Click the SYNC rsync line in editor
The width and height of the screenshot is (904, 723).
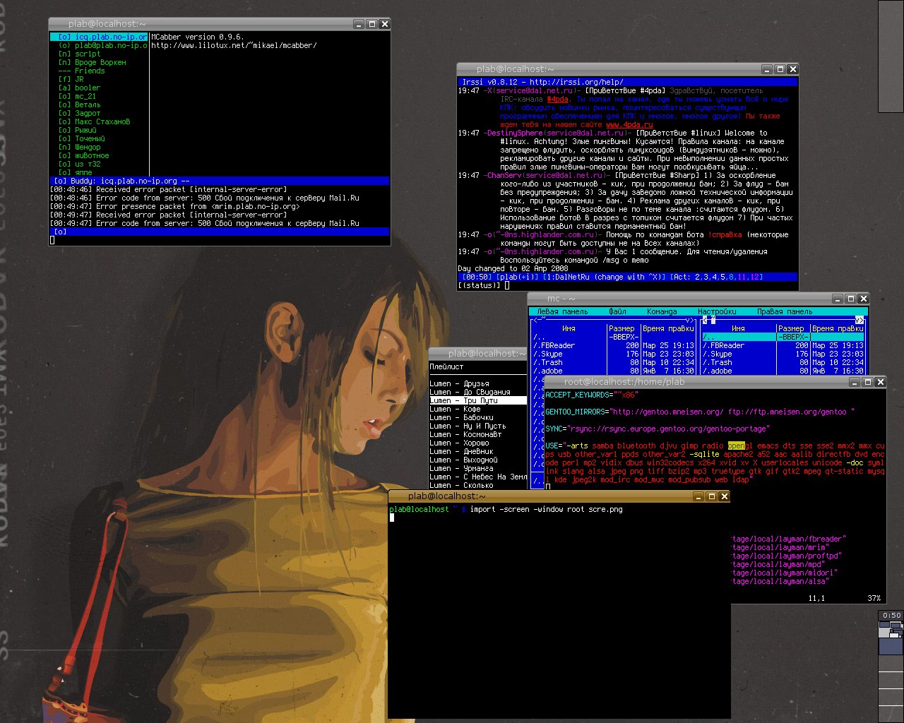click(x=658, y=429)
